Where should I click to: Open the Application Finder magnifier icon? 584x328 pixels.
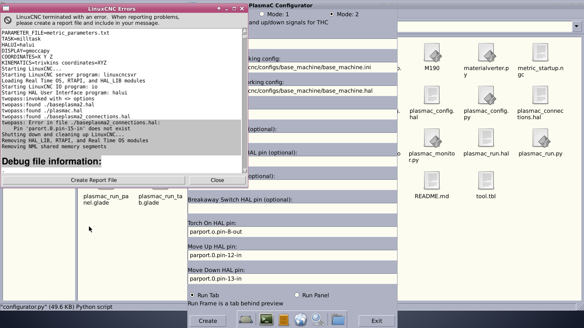coord(318,319)
